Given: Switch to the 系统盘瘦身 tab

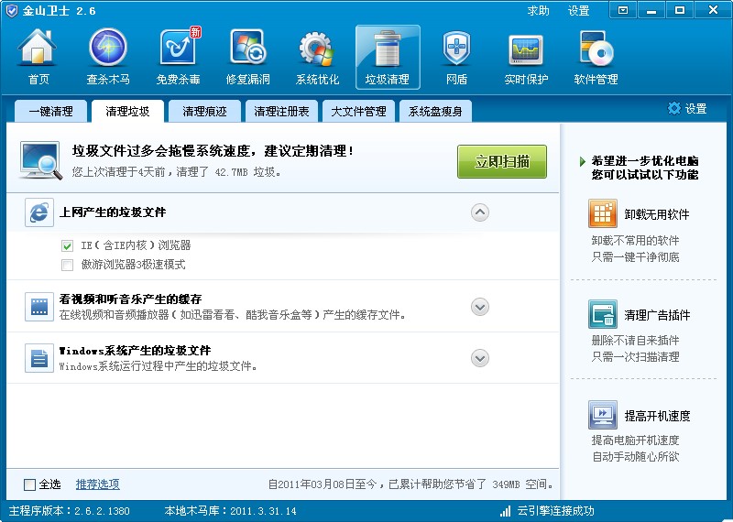Looking at the screenshot, I should pyautogui.click(x=435, y=111).
